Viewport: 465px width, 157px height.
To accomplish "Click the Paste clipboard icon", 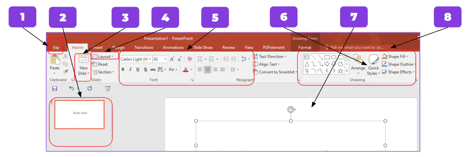I will coord(55,59).
